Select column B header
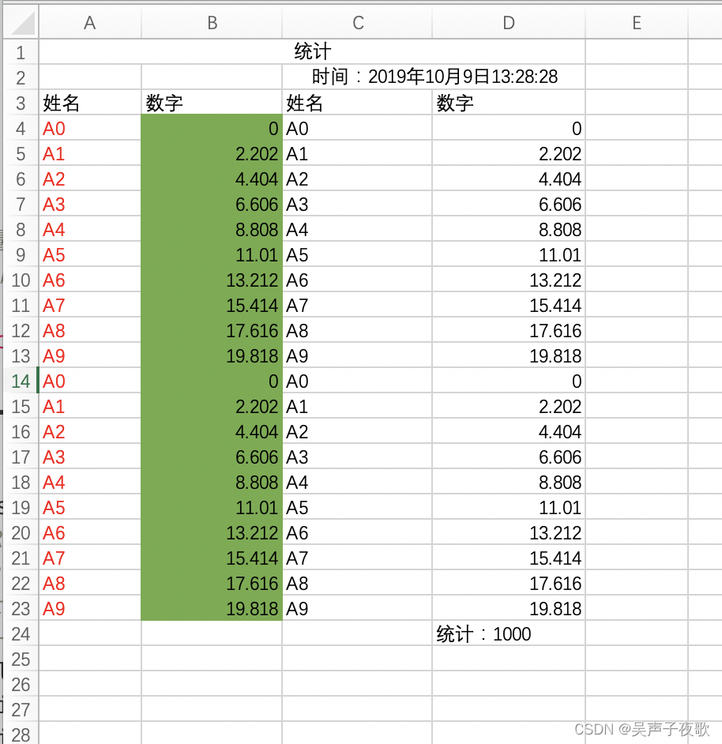Image resolution: width=722 pixels, height=744 pixels. (211, 23)
